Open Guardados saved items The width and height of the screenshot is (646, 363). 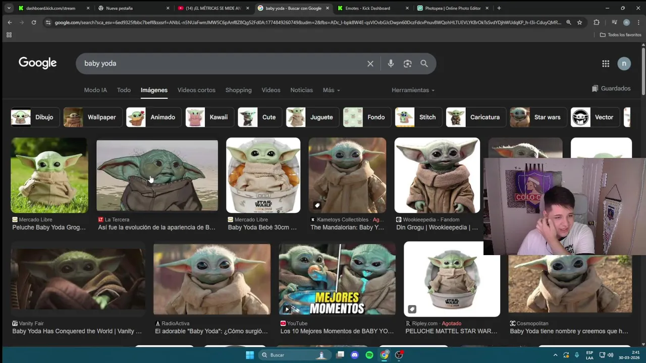(611, 89)
